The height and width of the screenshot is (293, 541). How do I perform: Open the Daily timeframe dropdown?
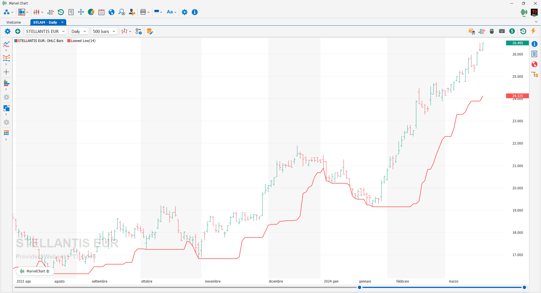(x=79, y=31)
